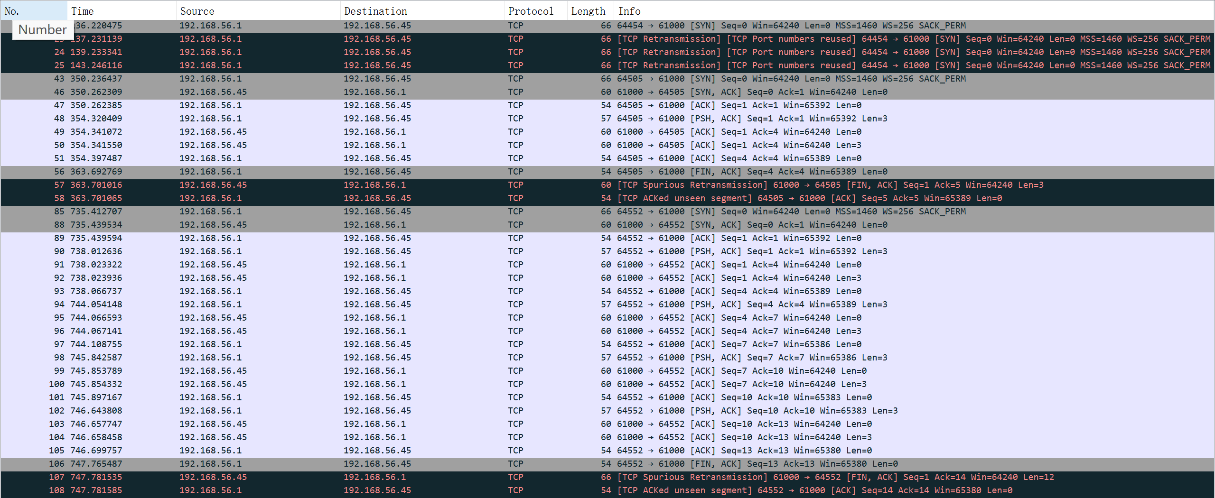Select packet 48 PSH, ACK row

[607, 119]
